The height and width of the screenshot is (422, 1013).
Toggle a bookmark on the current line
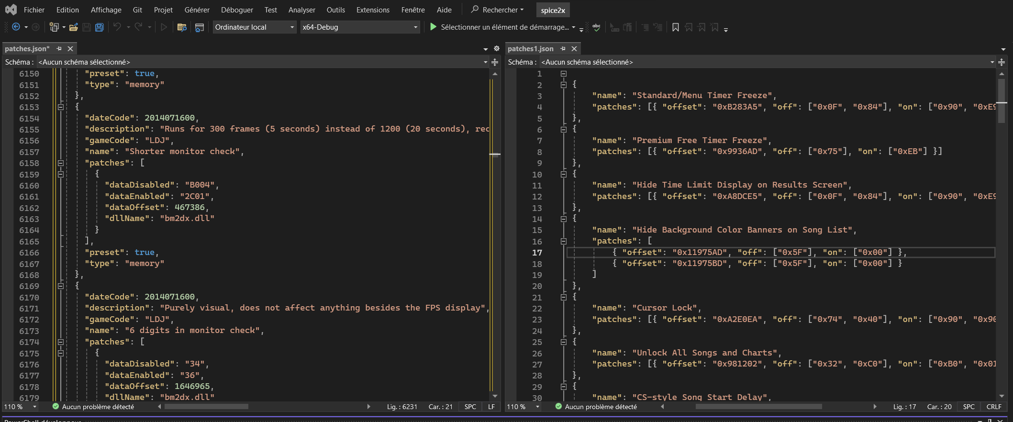[676, 27]
